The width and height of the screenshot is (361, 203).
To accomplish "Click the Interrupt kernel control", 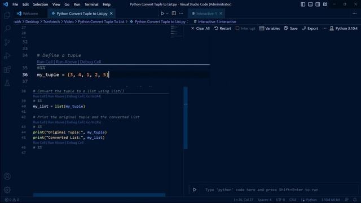I will click(245, 28).
